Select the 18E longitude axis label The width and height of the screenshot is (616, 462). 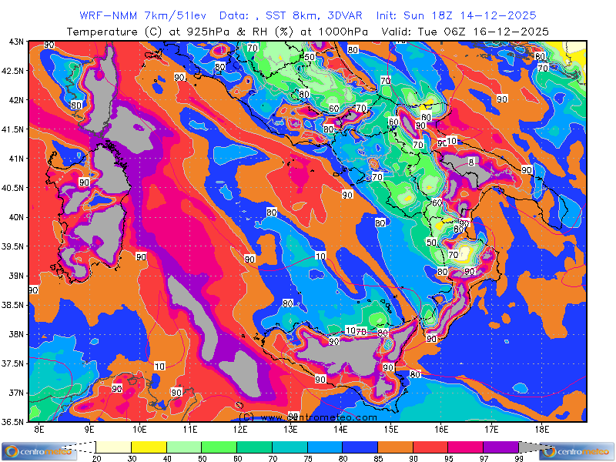point(541,429)
